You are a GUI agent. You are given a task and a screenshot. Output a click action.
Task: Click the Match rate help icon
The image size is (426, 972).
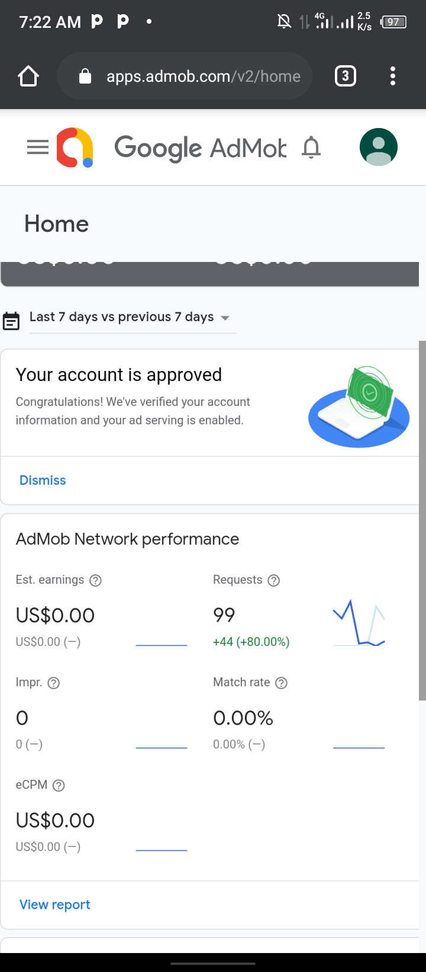282,683
